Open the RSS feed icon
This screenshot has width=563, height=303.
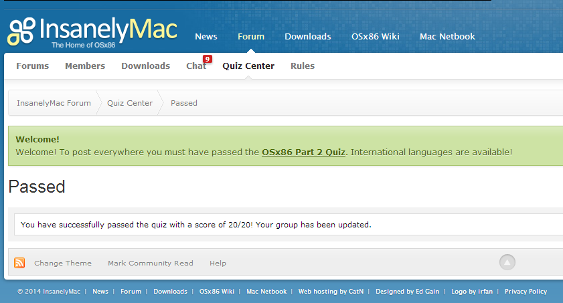click(19, 263)
